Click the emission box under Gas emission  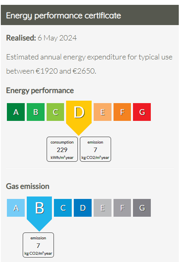click(x=38, y=245)
